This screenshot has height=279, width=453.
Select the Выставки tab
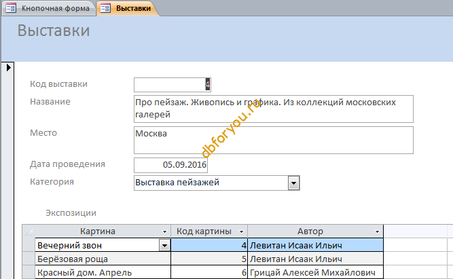click(127, 8)
